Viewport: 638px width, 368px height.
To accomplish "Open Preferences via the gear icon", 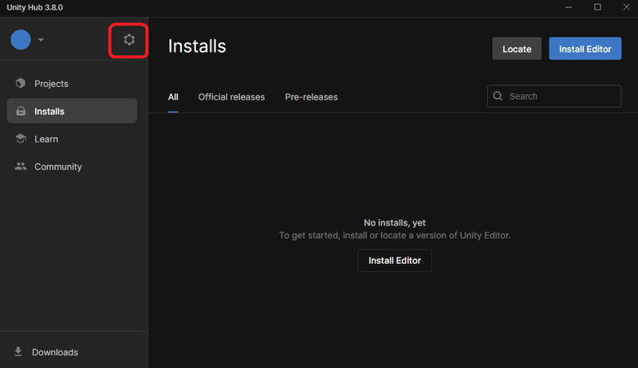I will (129, 40).
